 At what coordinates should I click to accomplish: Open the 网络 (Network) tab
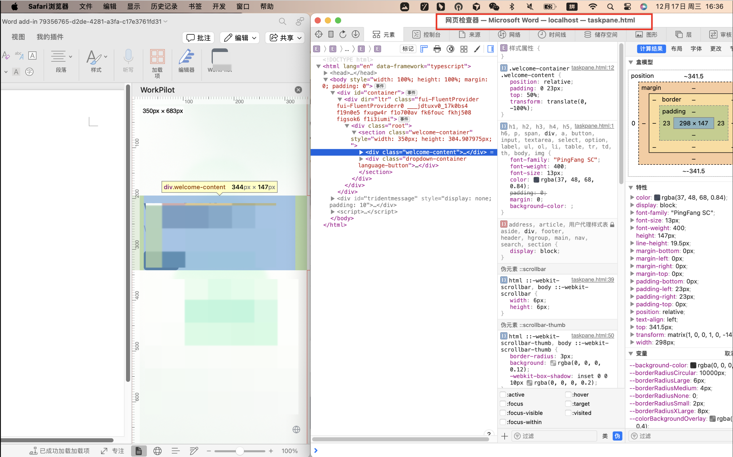pyautogui.click(x=510, y=34)
